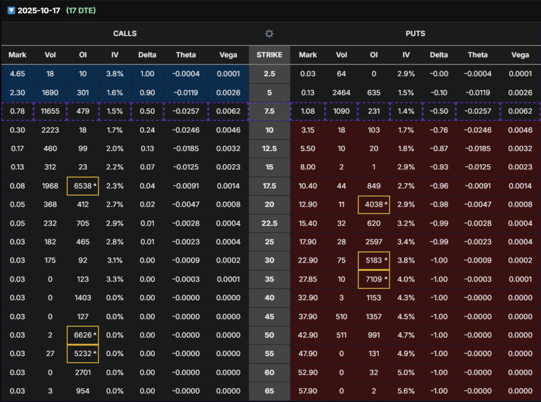Click the puts IV column header
The width and height of the screenshot is (541, 402).
pyautogui.click(x=406, y=55)
